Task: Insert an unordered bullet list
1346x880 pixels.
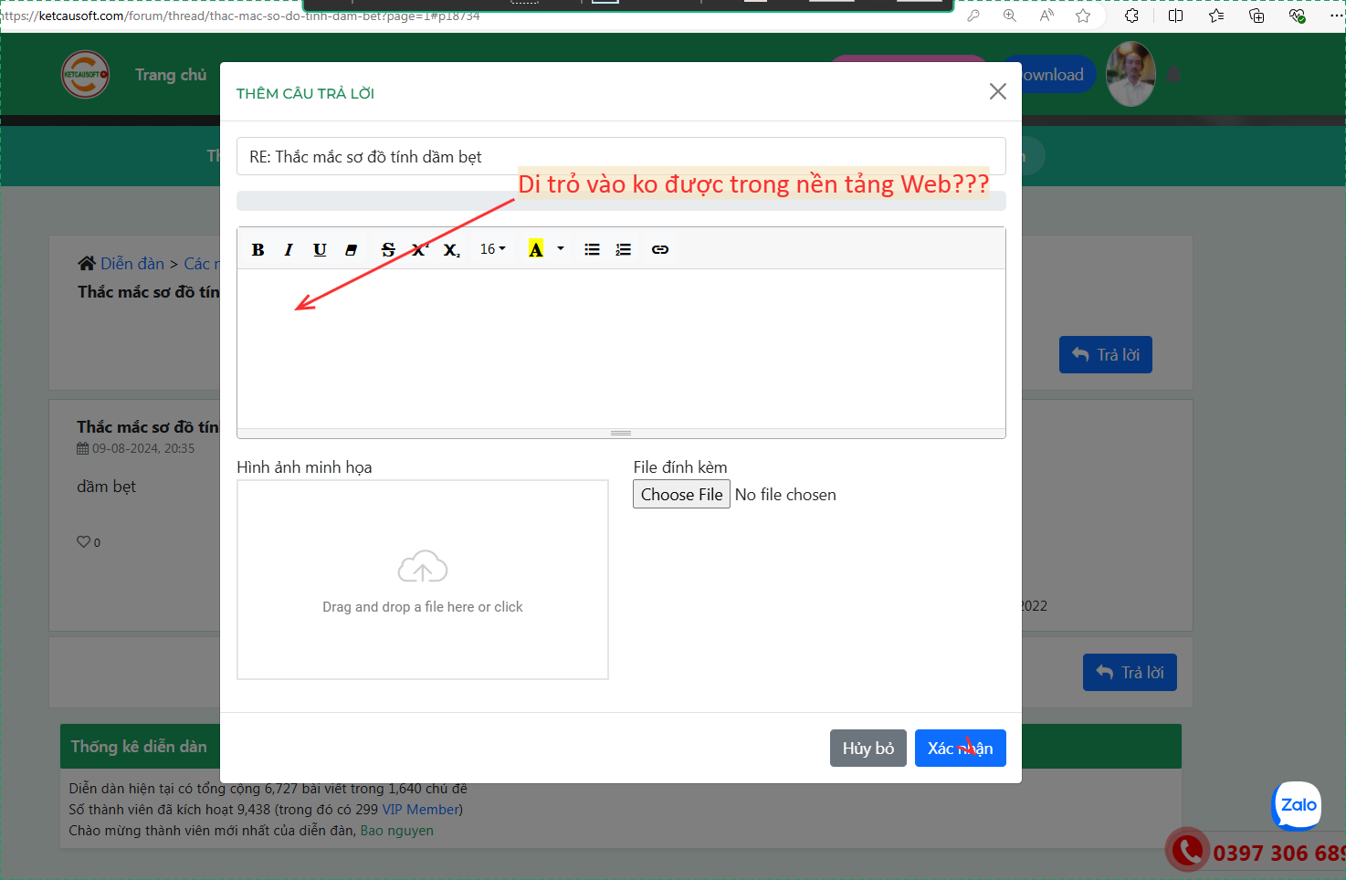Action: (592, 250)
